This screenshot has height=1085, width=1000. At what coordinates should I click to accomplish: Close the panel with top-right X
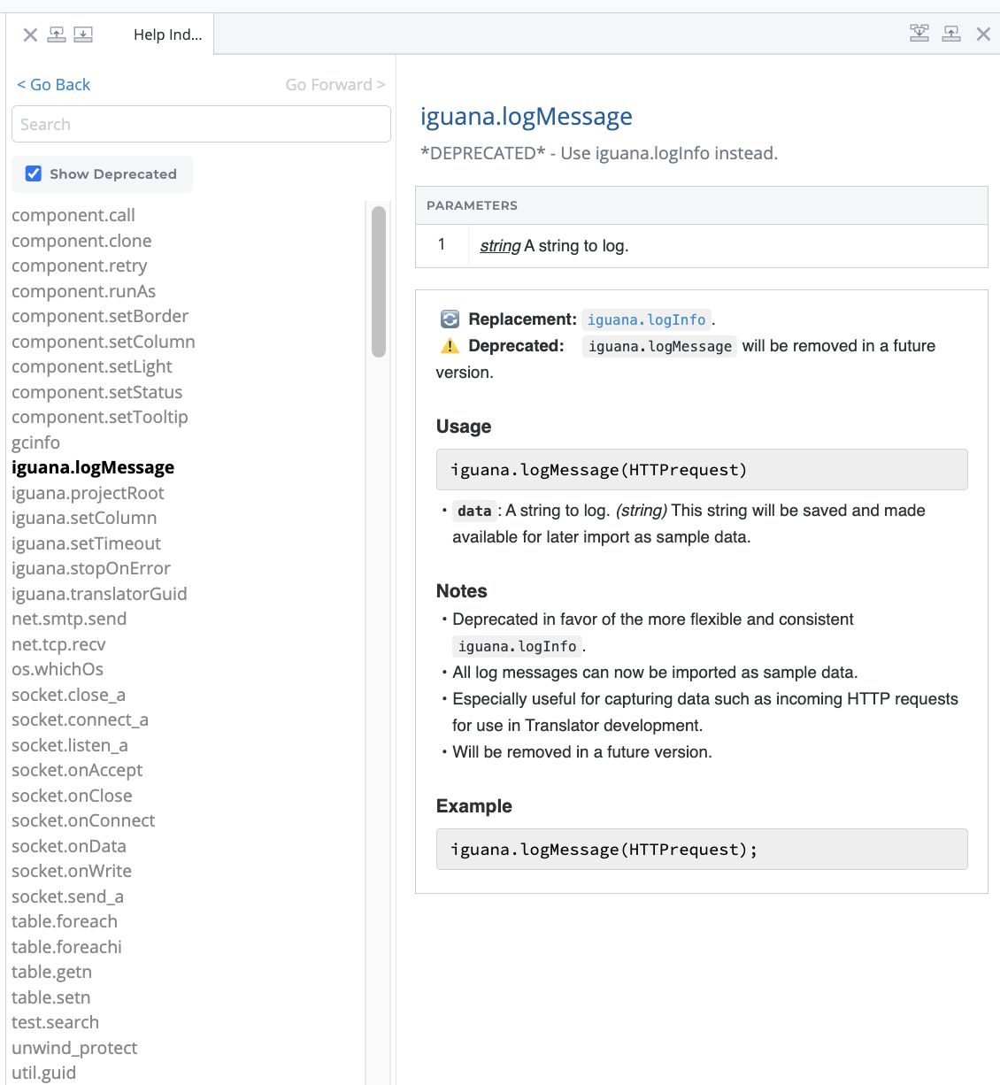pos(983,34)
